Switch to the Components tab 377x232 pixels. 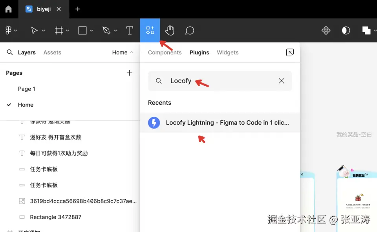pyautogui.click(x=165, y=52)
